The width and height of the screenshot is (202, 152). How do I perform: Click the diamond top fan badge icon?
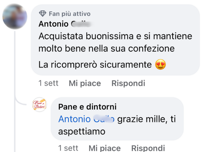click(43, 14)
